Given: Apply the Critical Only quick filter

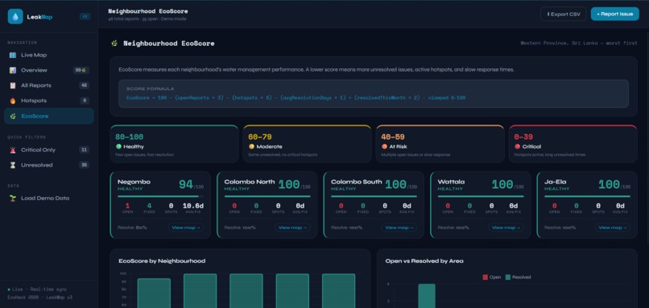Looking at the screenshot, I should [x=49, y=150].
